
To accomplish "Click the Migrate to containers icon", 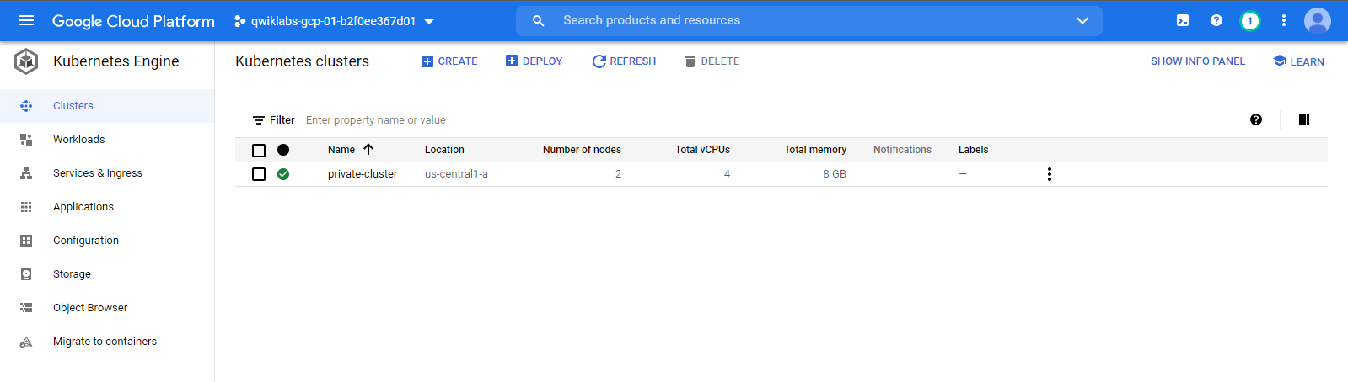I will pyautogui.click(x=26, y=342).
